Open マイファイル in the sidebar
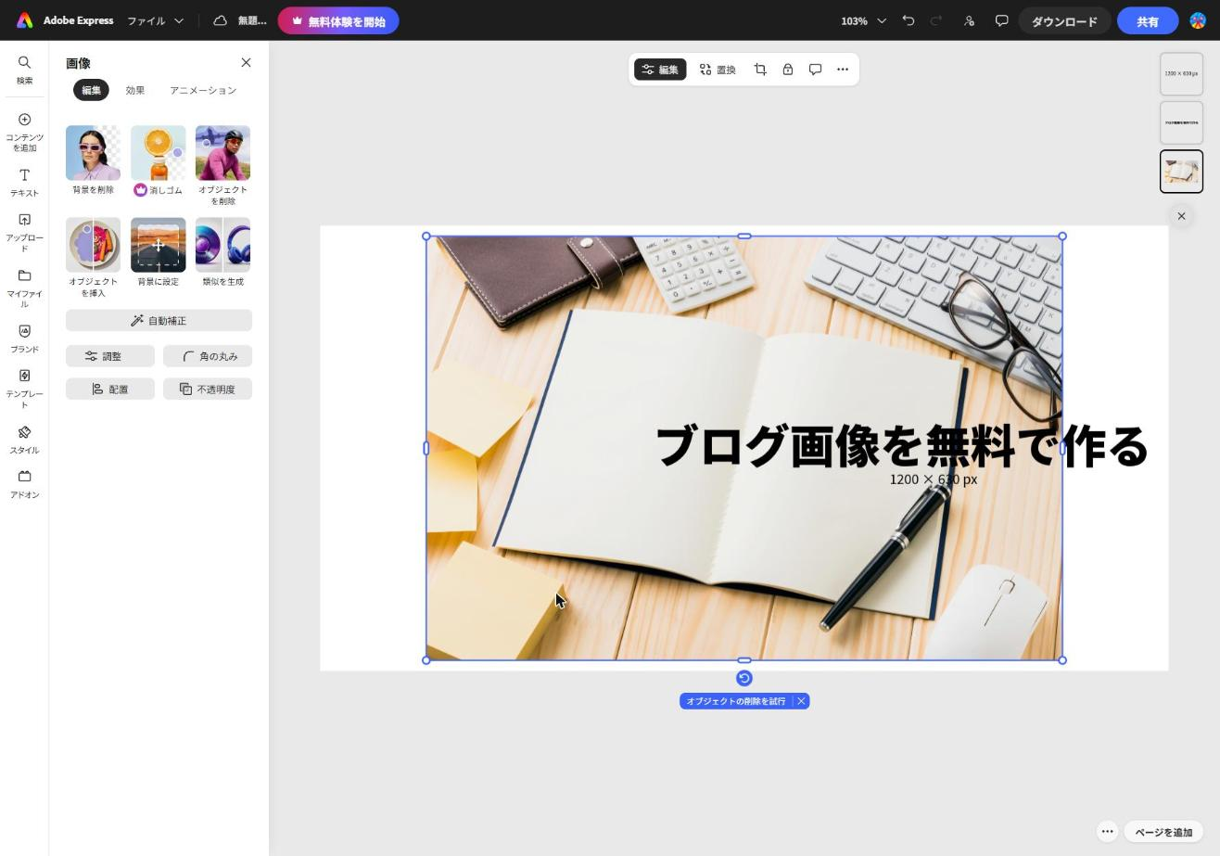 coord(24,288)
